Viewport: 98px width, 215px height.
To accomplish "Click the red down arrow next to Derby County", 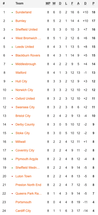I will [x=12, y=125].
